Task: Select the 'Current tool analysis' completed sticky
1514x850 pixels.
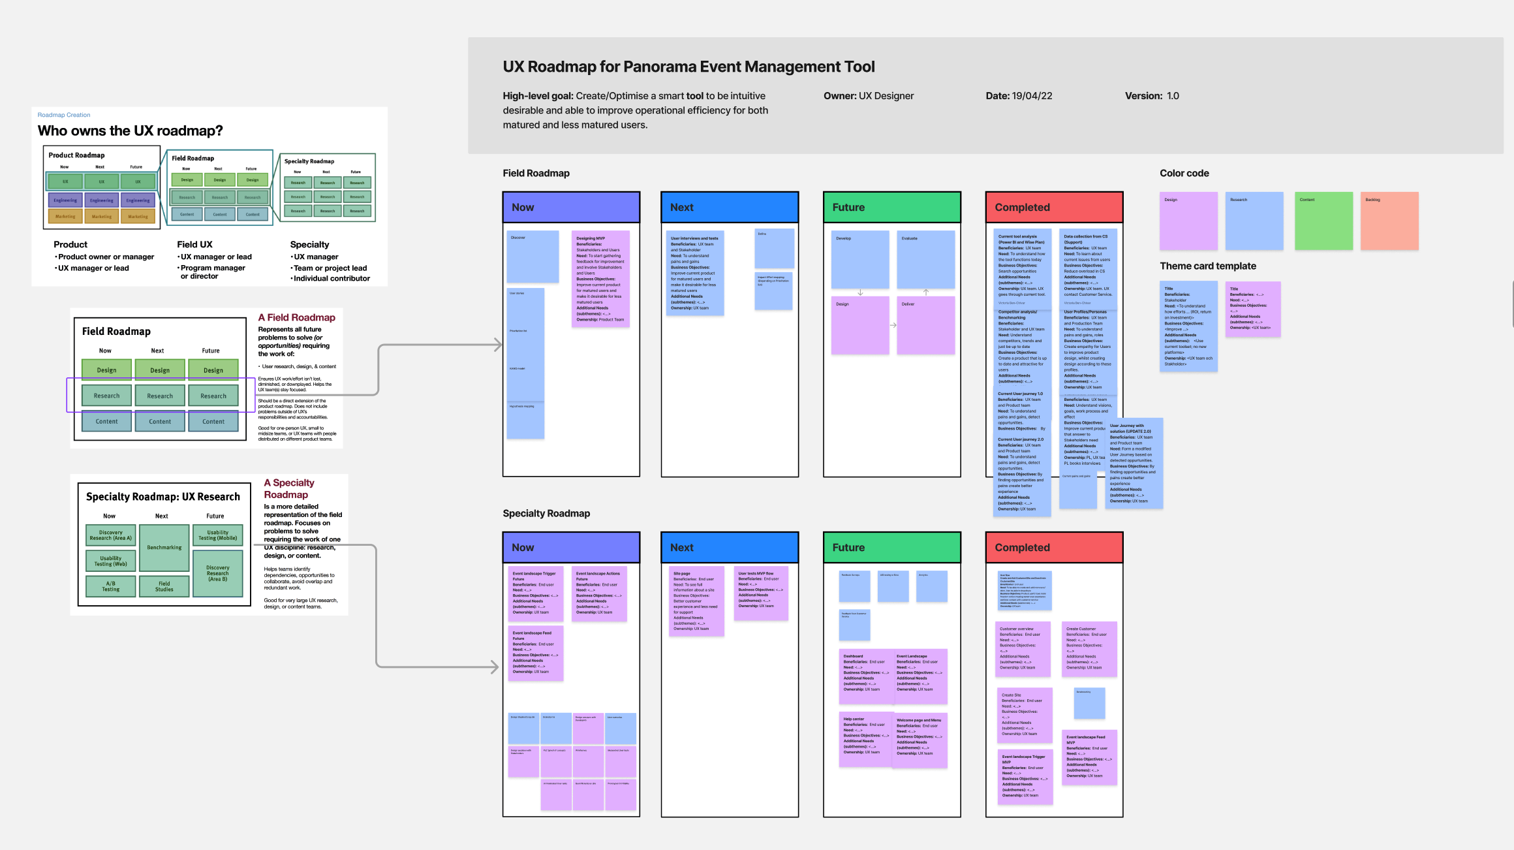Action: [1023, 268]
